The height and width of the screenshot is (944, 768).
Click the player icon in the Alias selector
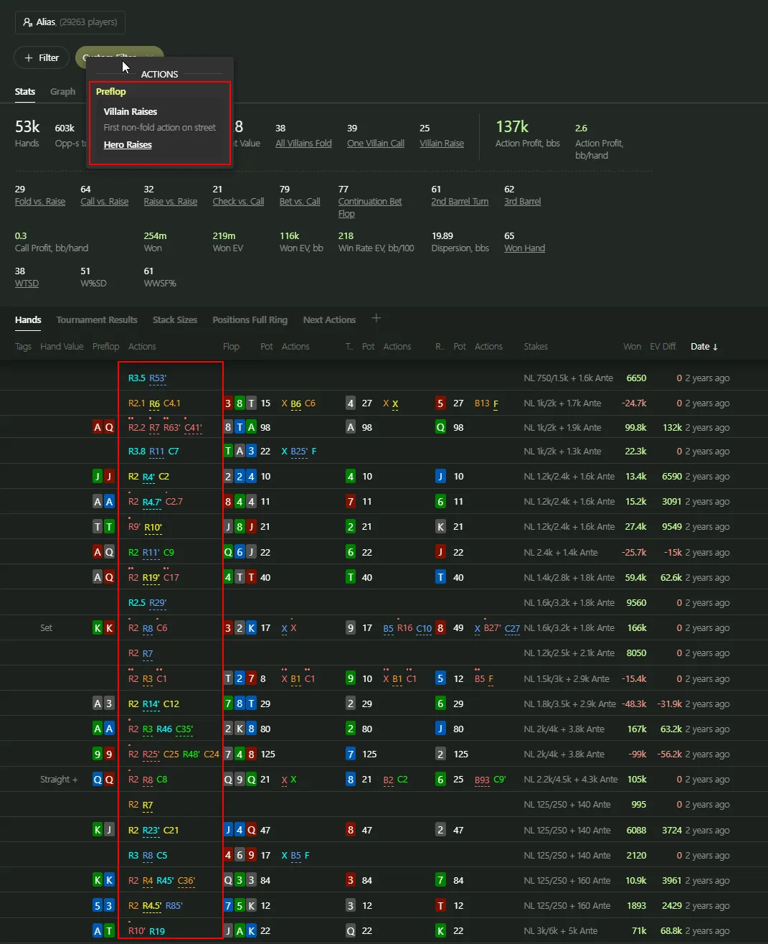pyautogui.click(x=28, y=22)
